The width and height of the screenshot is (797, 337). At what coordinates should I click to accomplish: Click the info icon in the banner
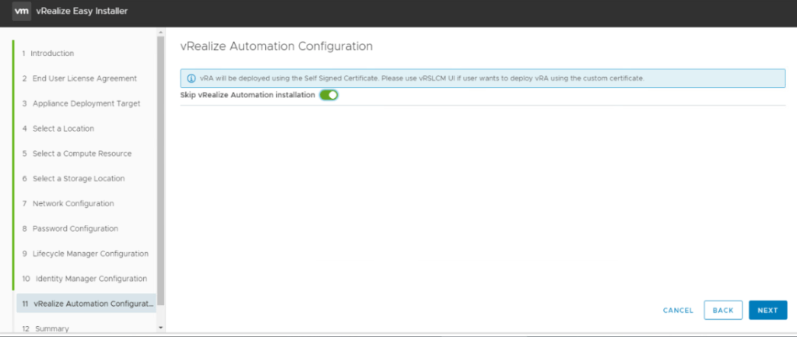191,79
